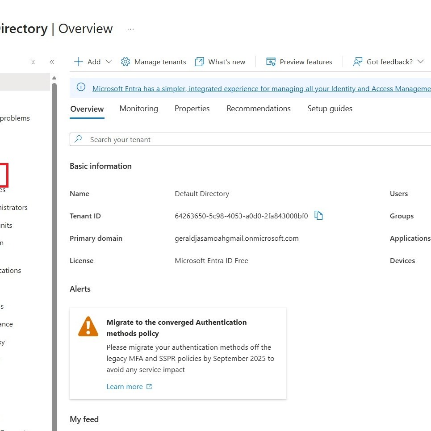Switch to the Monitoring tab
This screenshot has height=431, width=431.
[138, 109]
